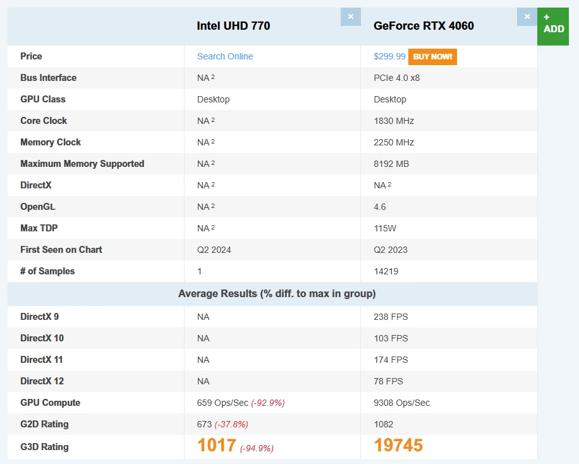Click the G3D Rating row label
Viewport: 579px width, 464px height.
coord(44,447)
